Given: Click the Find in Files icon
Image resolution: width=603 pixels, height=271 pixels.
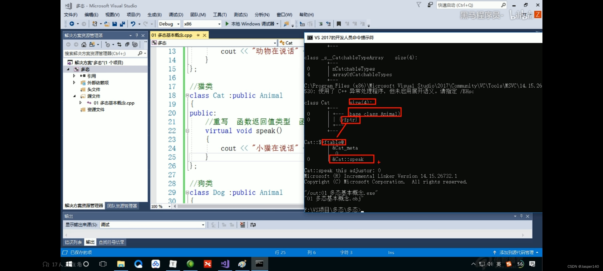Looking at the screenshot, I should [286, 24].
